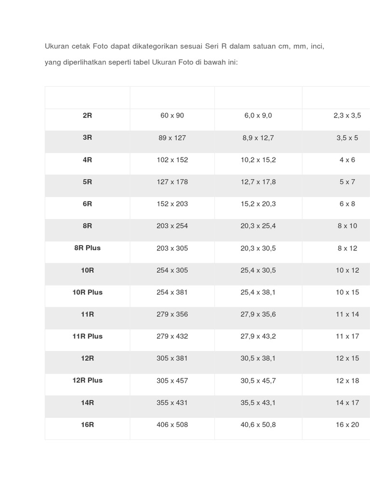The height and width of the screenshot is (493, 370).
Task: Click the 60 x 90 cell
Action: (172, 116)
